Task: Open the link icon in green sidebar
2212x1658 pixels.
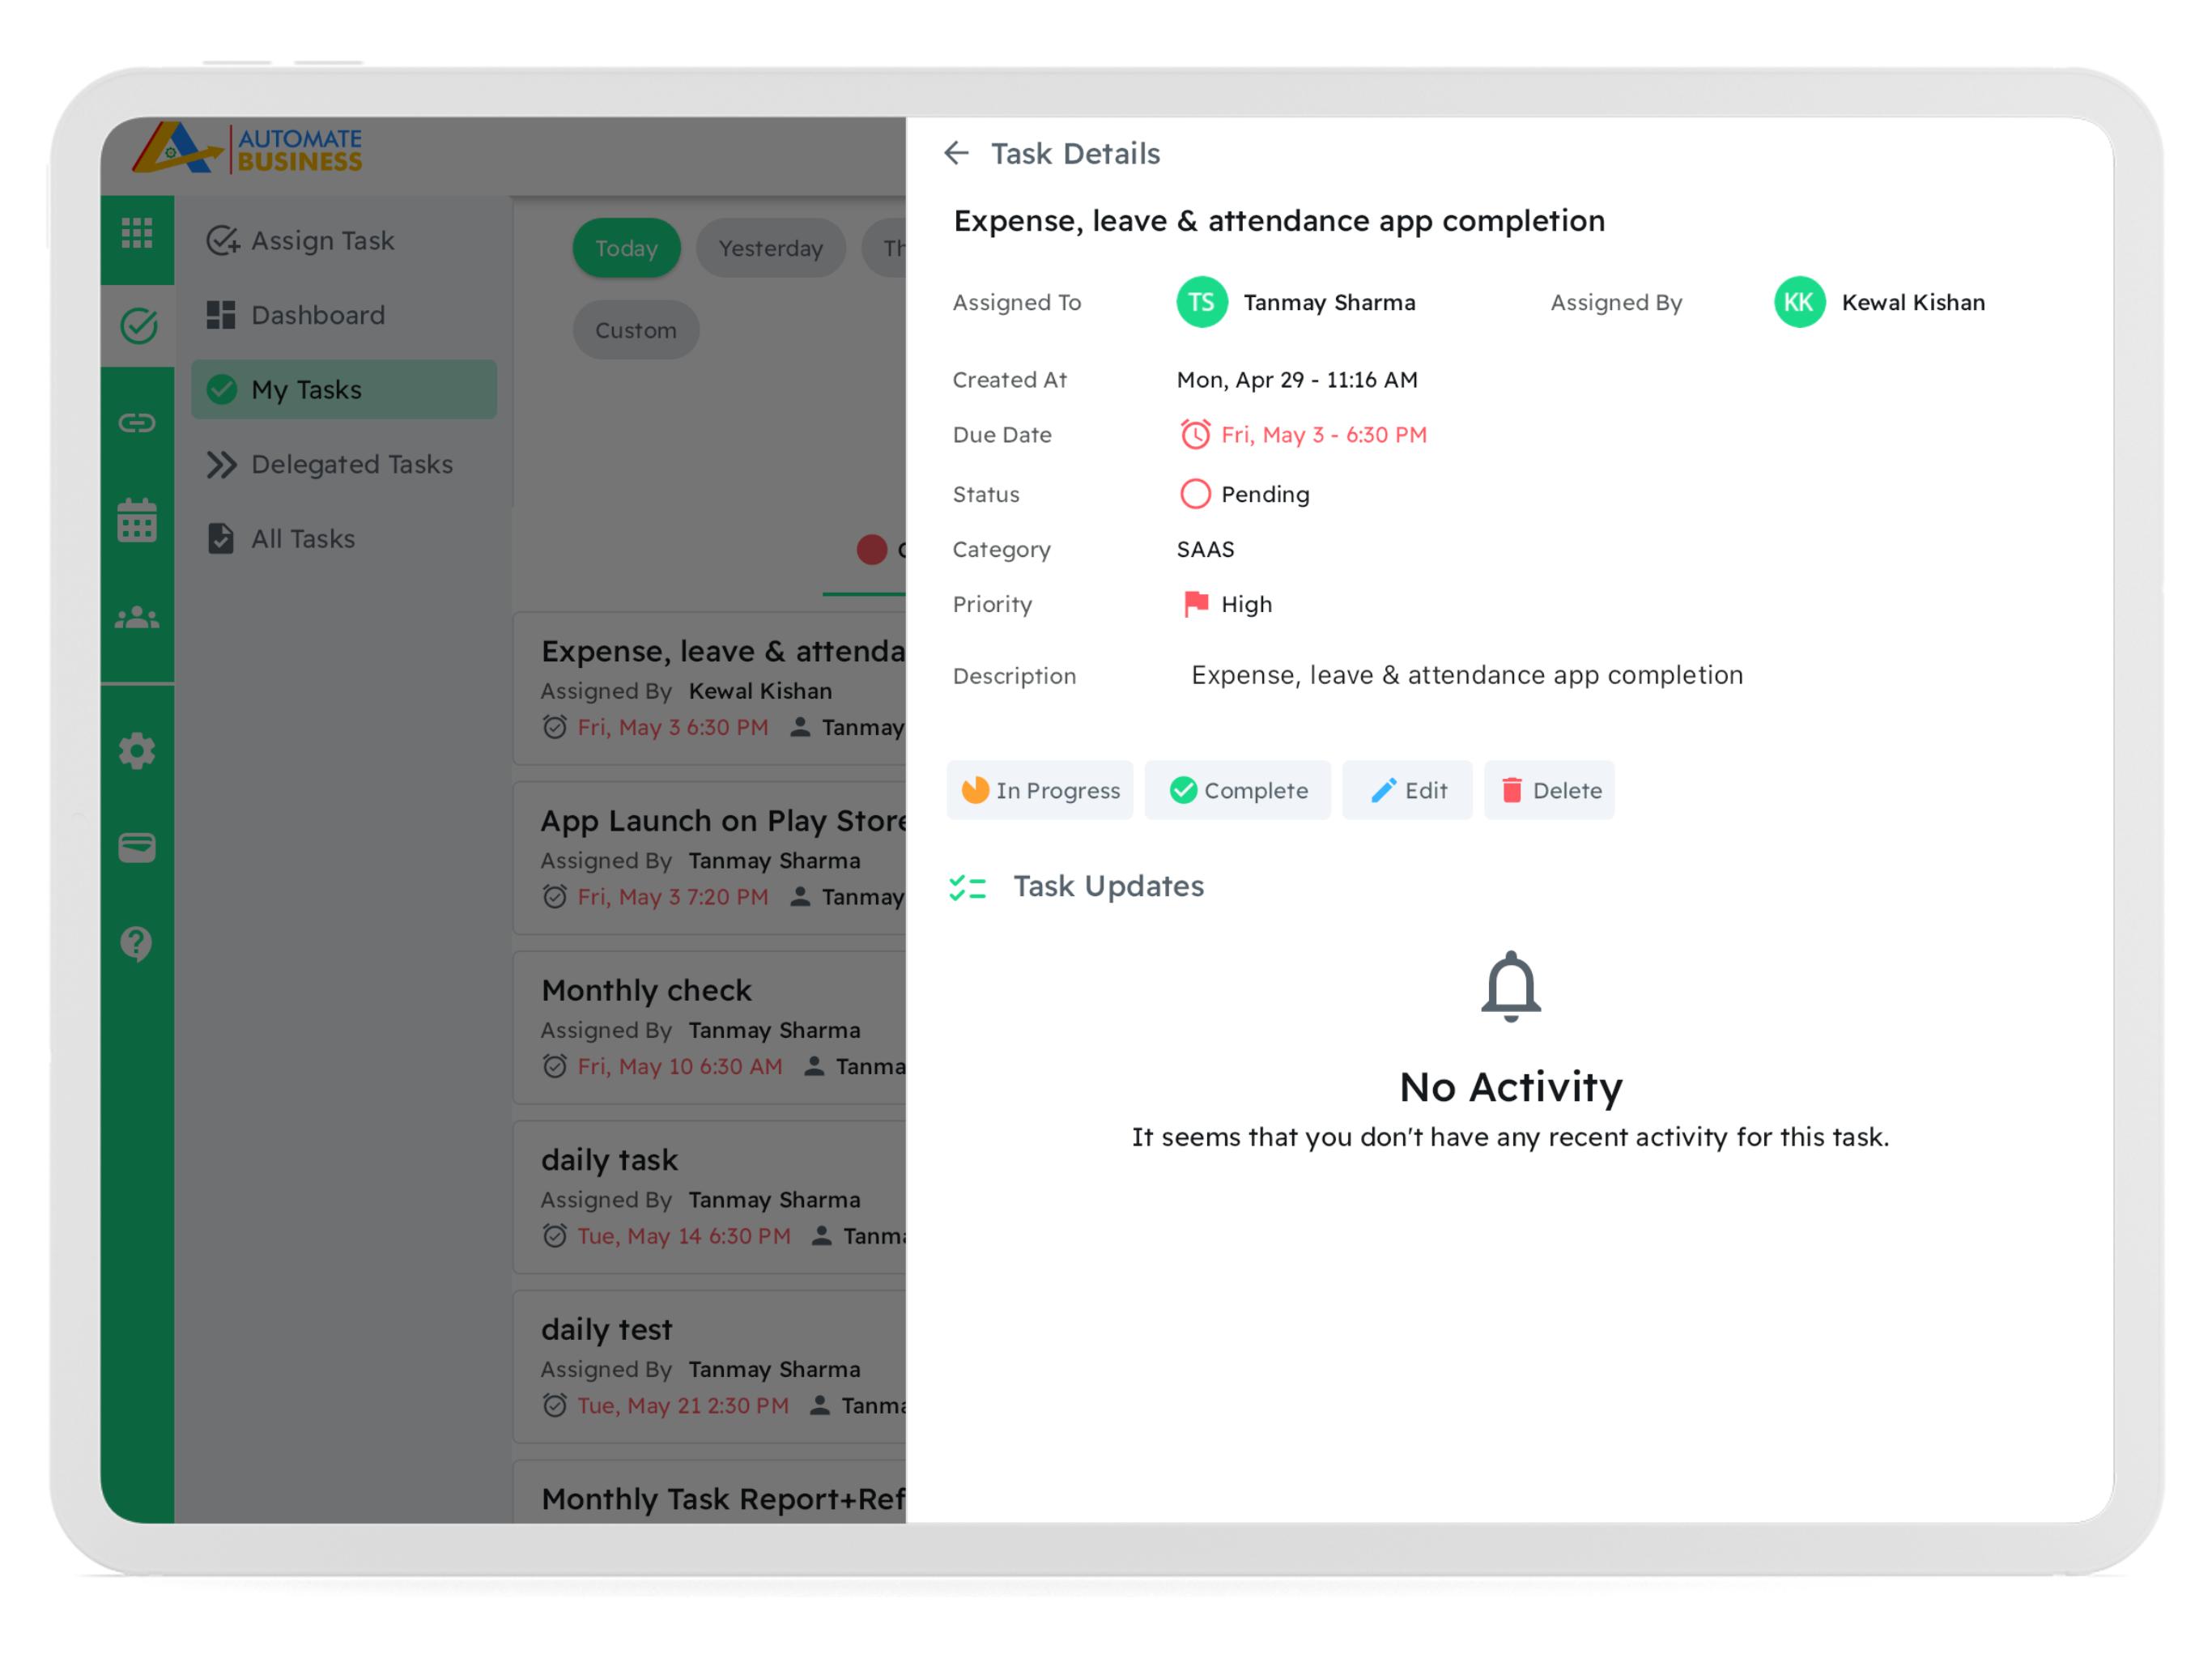Action: 137,423
